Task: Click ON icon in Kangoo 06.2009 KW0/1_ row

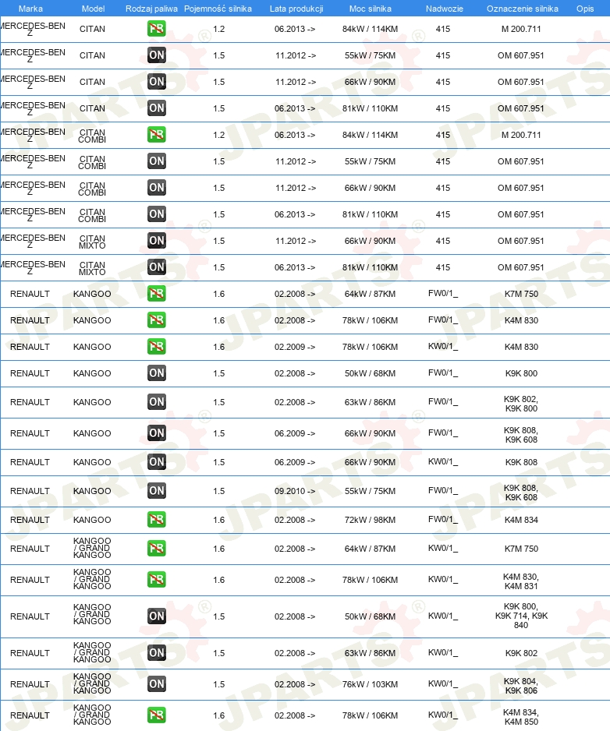Action: coord(156,462)
